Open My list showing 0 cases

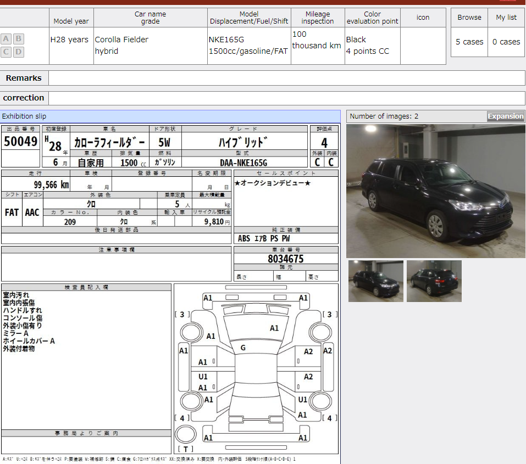coord(506,42)
